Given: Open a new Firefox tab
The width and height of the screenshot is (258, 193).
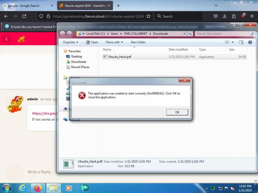Looking at the screenshot, I should (118, 6).
